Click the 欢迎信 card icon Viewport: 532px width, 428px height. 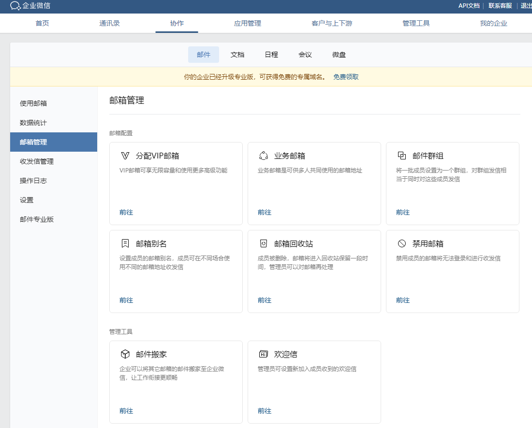(x=264, y=354)
